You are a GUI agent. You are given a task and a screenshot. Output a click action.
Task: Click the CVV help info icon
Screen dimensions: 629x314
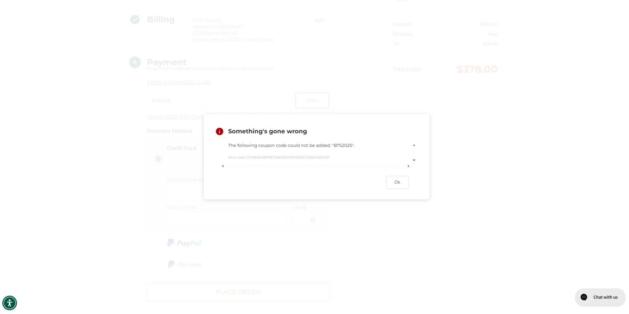tap(304, 207)
